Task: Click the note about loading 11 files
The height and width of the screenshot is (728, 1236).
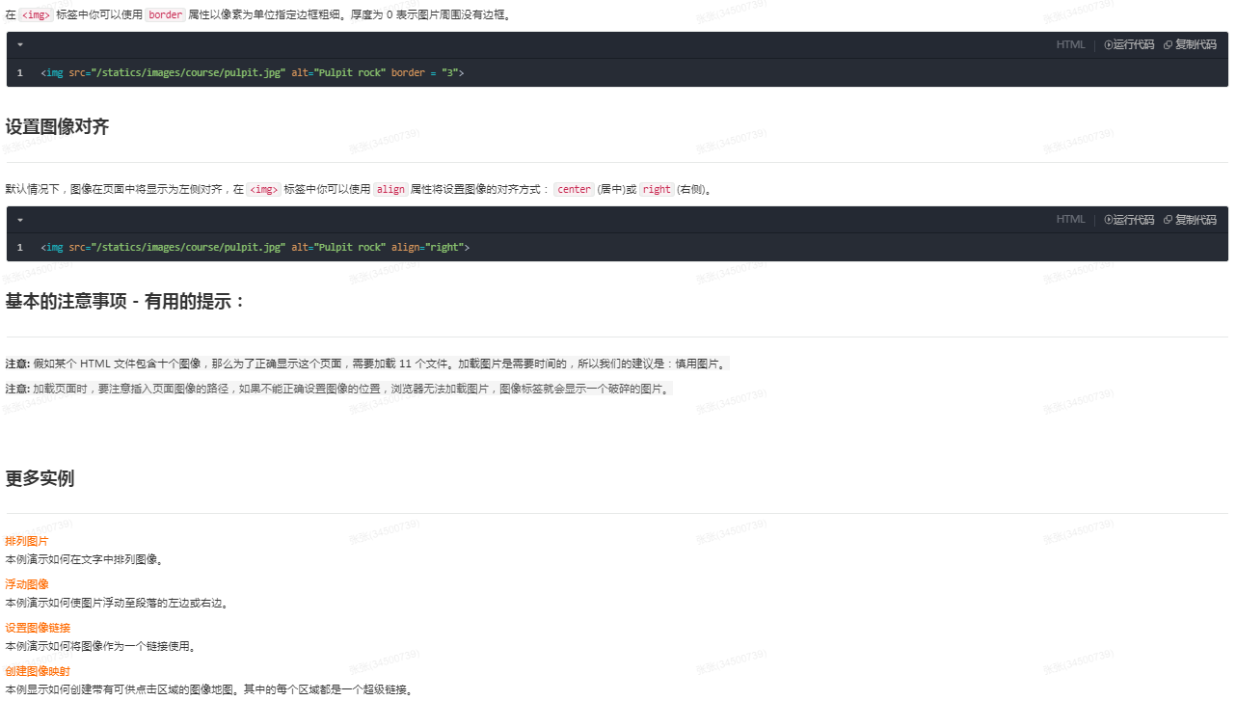Action: coord(366,364)
